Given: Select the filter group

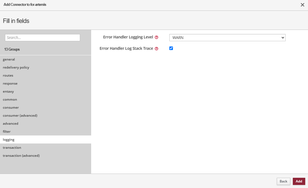Looking at the screenshot, I should click(x=7, y=132).
